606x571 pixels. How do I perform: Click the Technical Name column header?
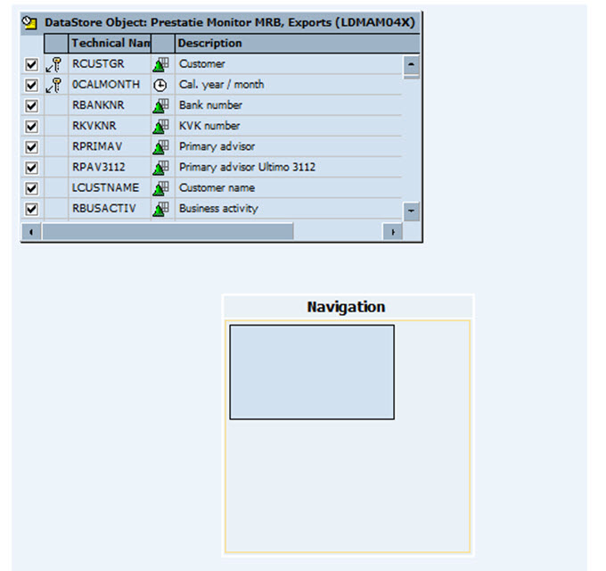(110, 43)
